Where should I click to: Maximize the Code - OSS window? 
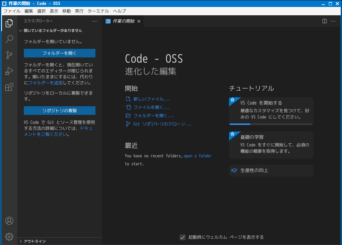330,4
